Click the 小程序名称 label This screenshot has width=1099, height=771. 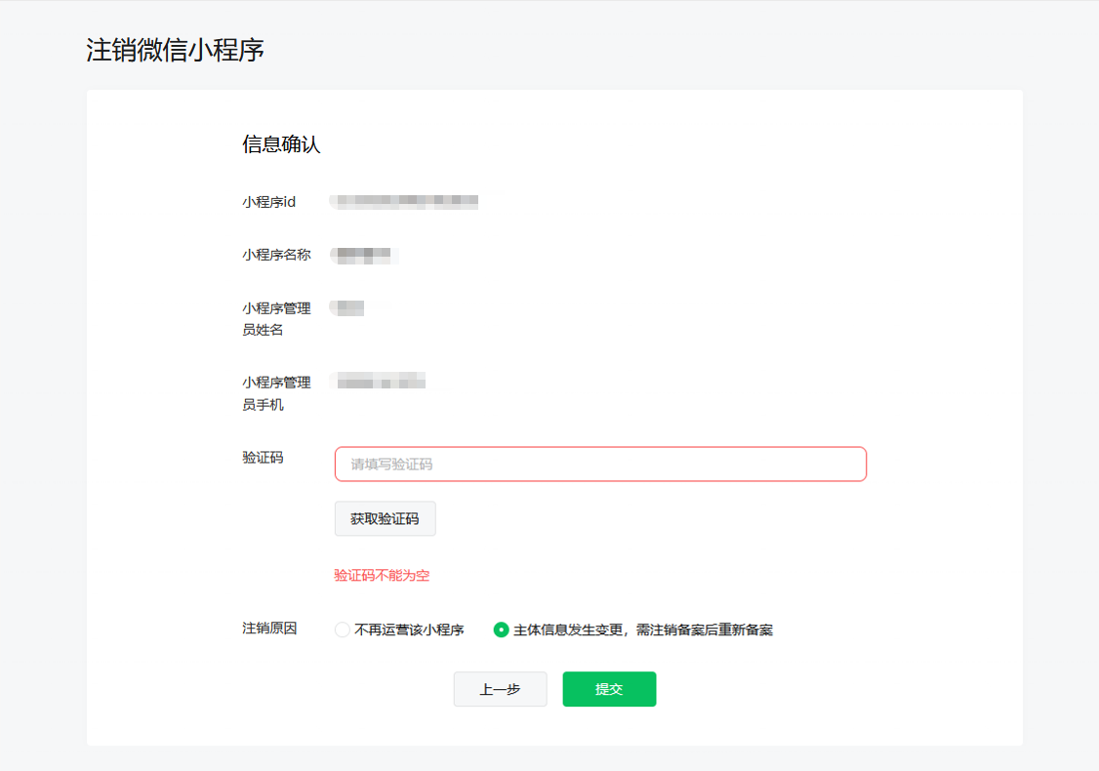(277, 255)
